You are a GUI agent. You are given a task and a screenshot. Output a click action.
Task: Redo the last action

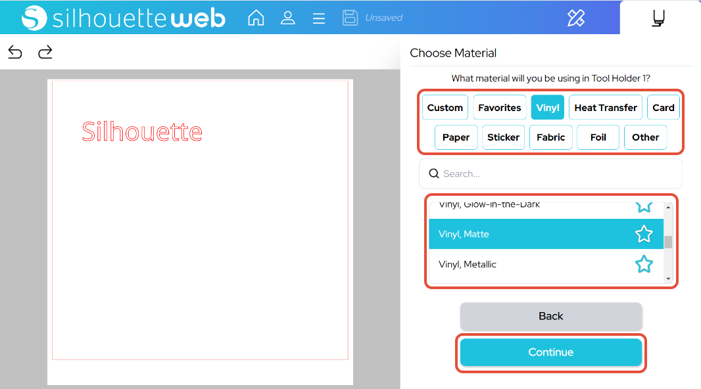pos(45,53)
